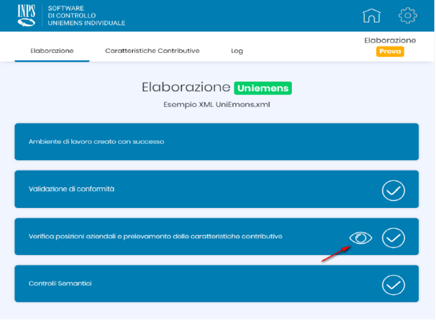Open settings with the gear icon
436x320 pixels.
pyautogui.click(x=407, y=15)
